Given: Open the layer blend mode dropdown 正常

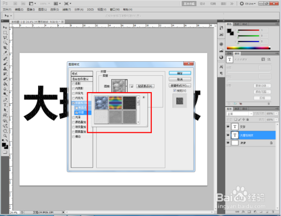Looking at the screenshot, I should 239,114.
